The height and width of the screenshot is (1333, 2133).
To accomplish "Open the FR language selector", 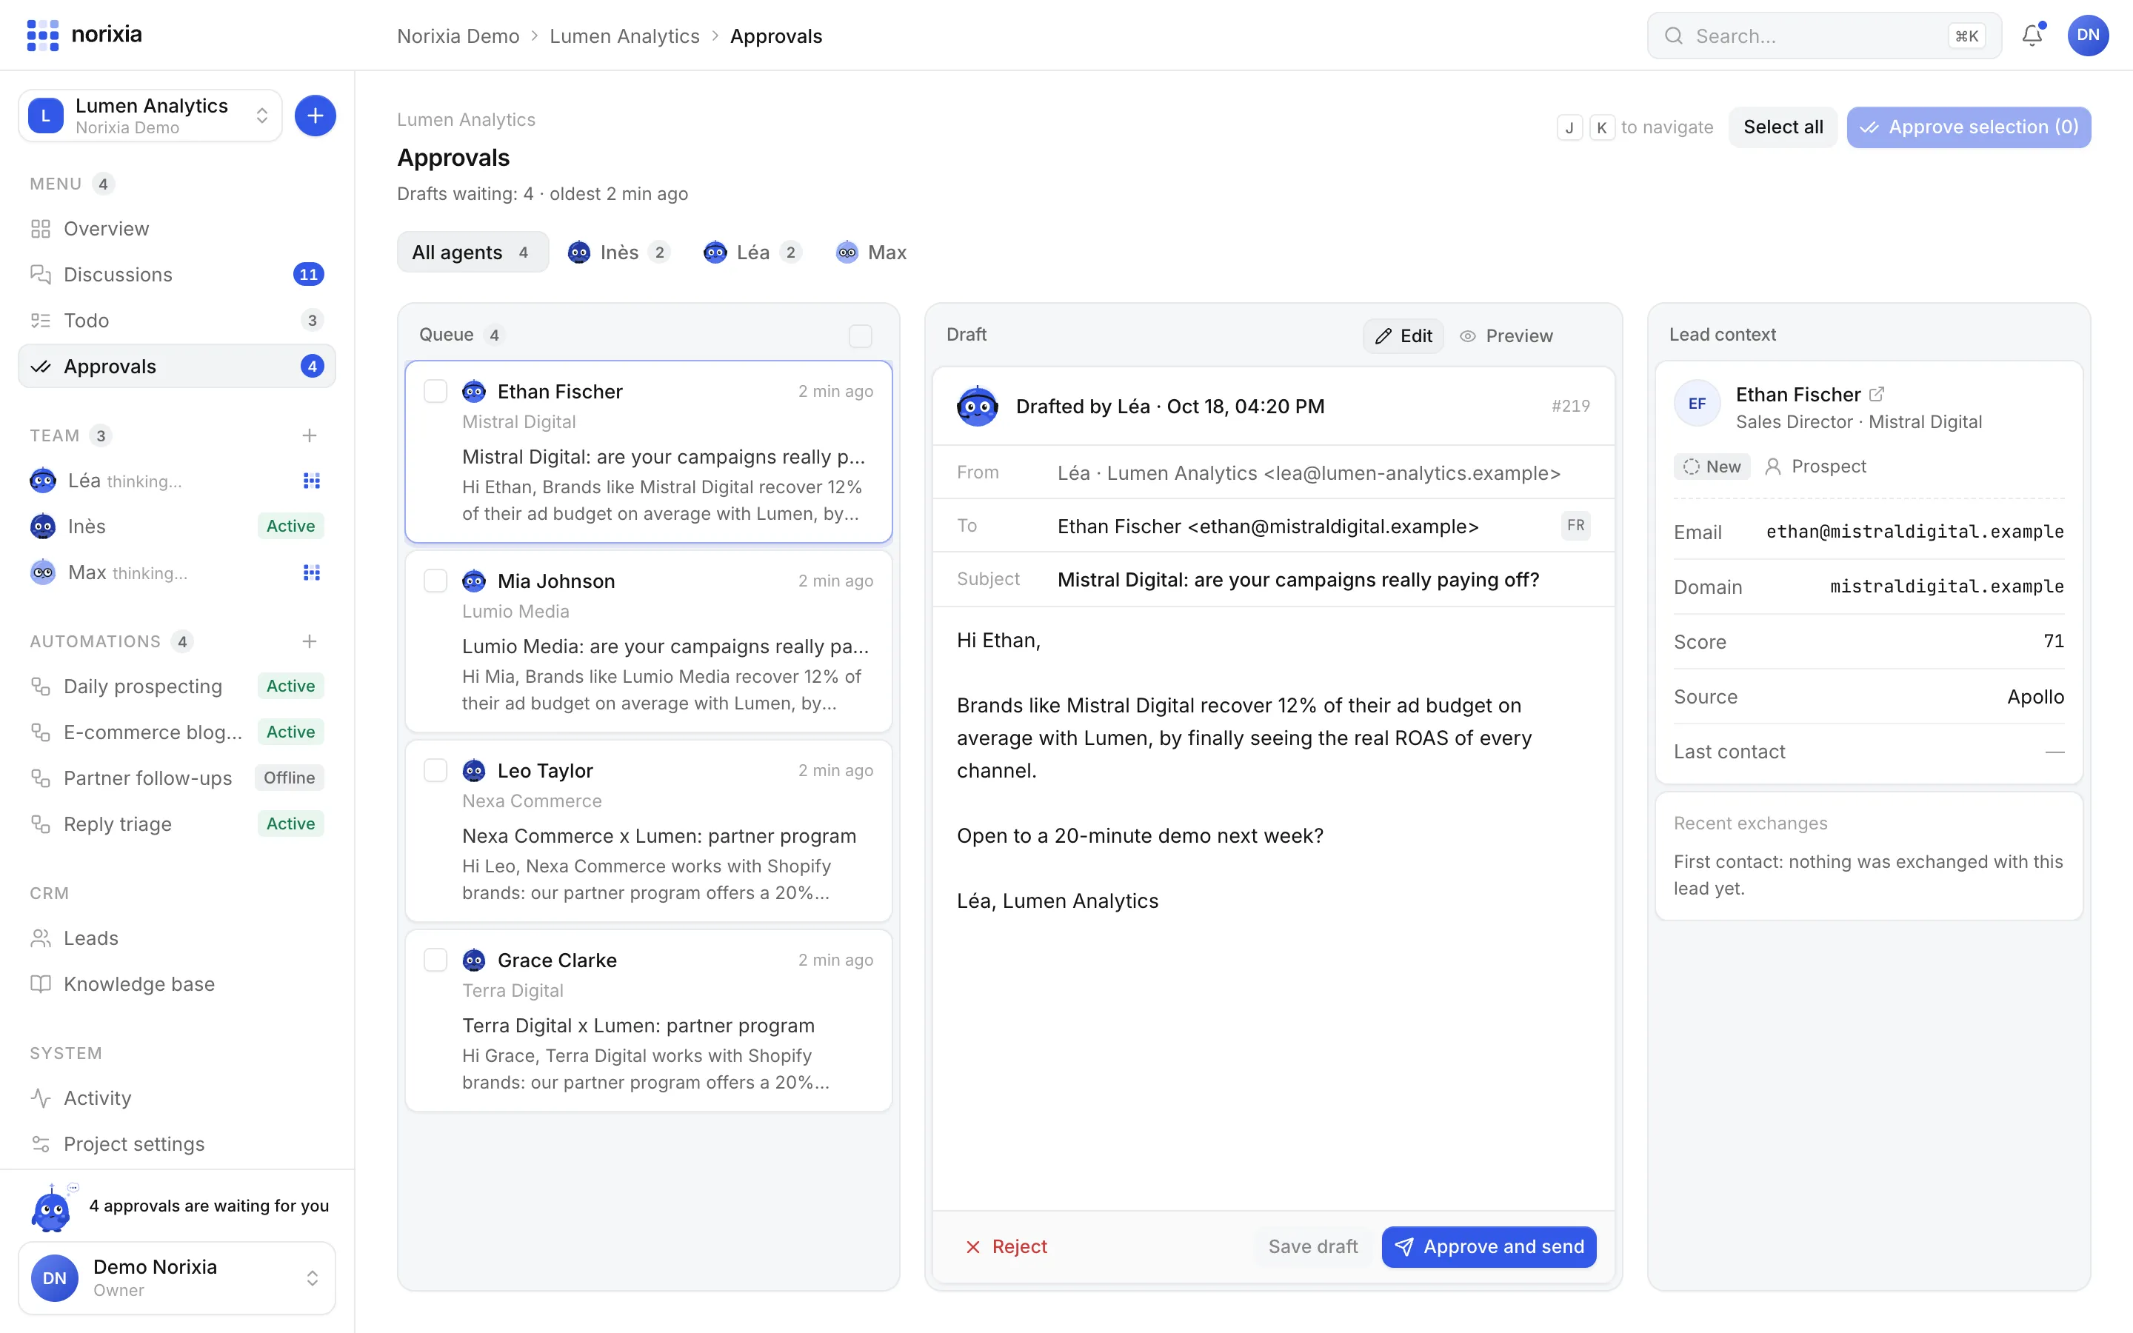I will tap(1576, 526).
